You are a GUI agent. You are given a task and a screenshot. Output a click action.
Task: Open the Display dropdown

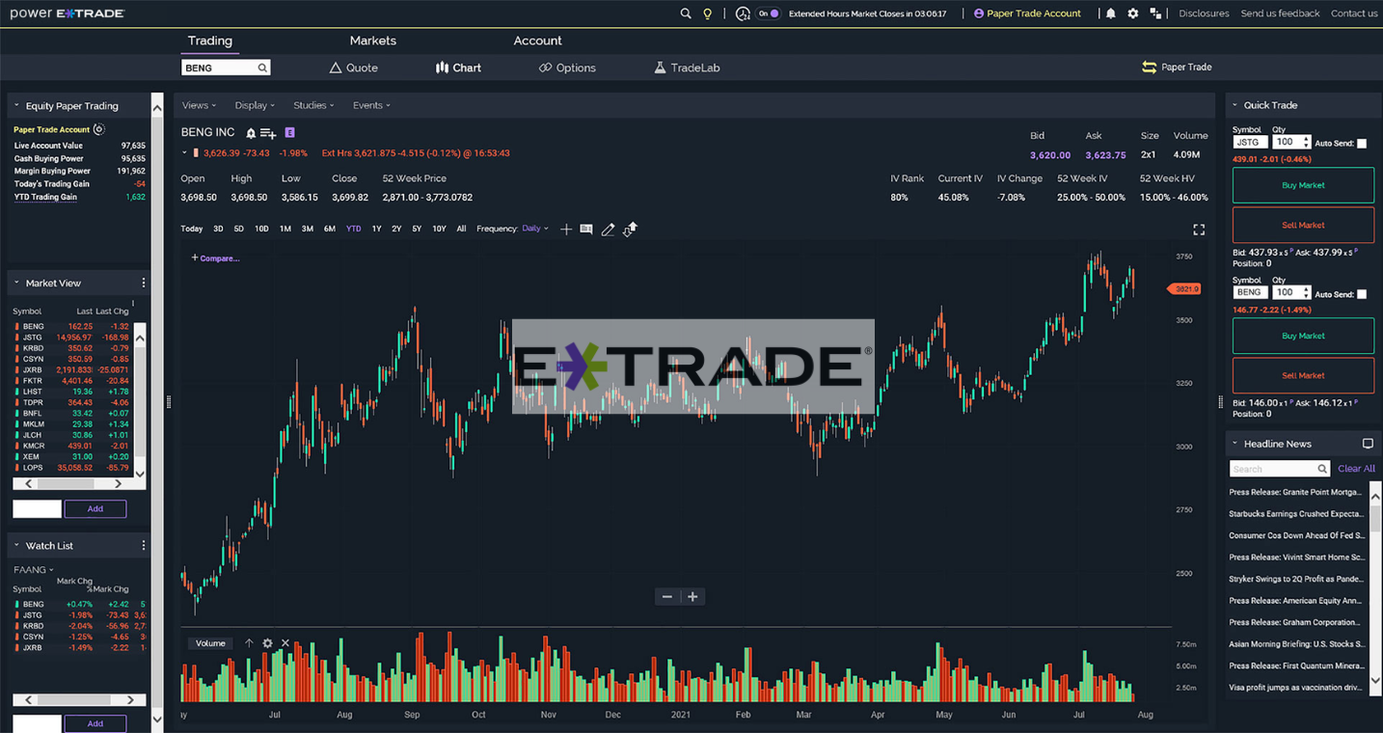point(255,105)
